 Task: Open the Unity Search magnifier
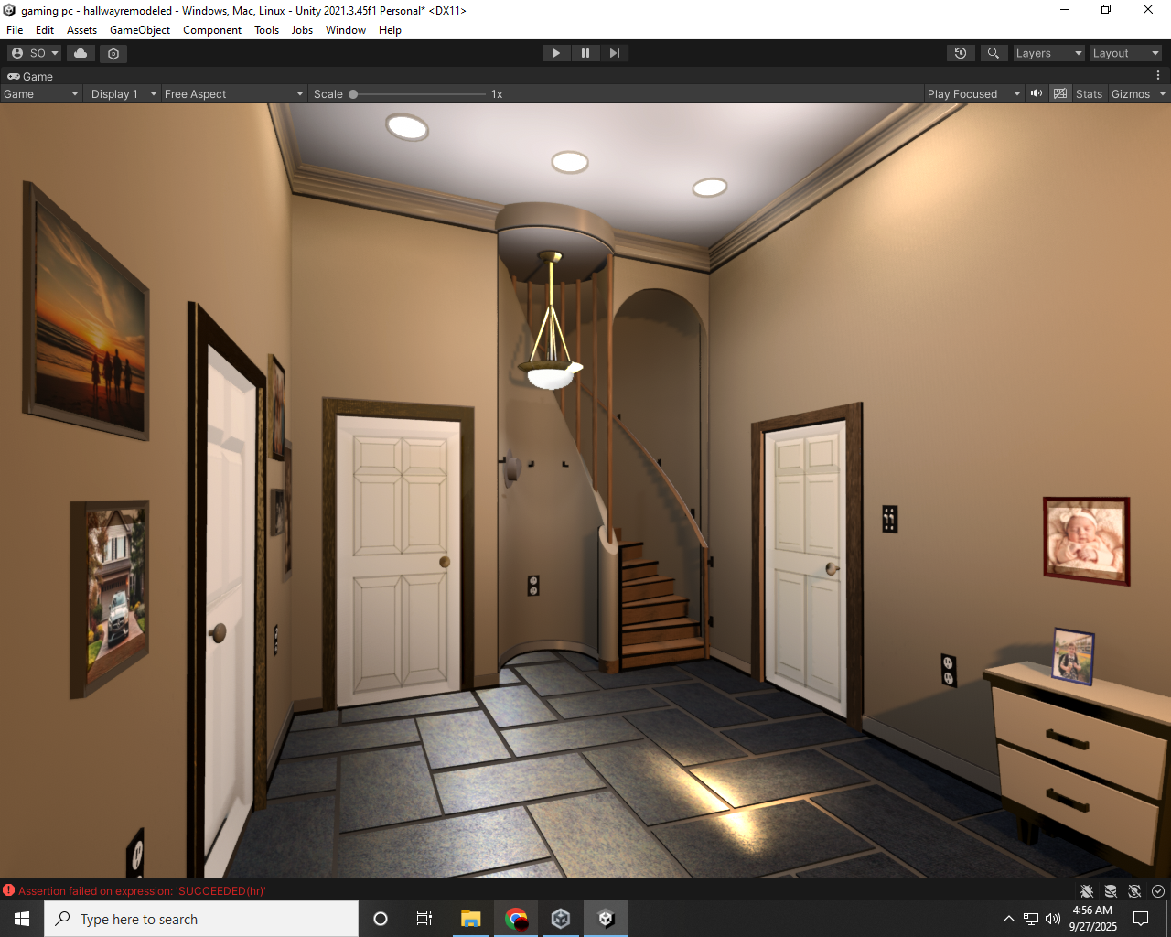[x=994, y=53]
